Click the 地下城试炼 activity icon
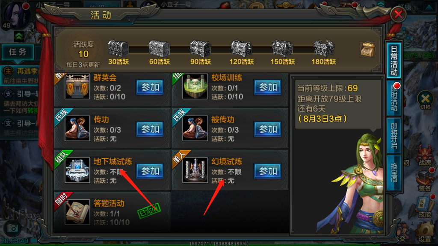Screen dimensions: 438x246 [x=77, y=170]
